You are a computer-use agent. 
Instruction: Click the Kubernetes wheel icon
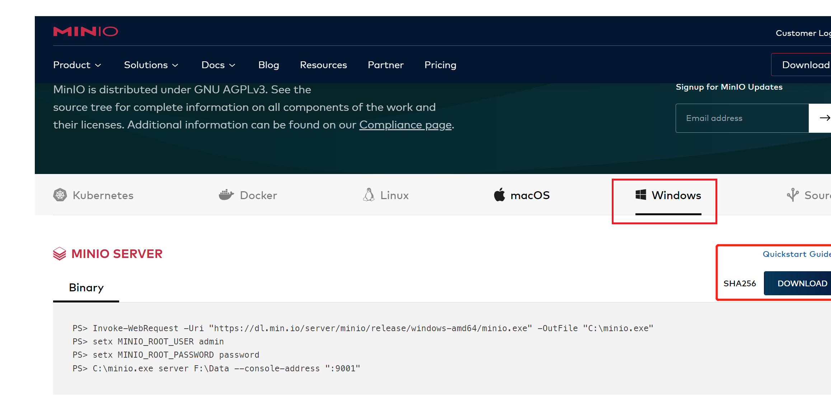(60, 195)
